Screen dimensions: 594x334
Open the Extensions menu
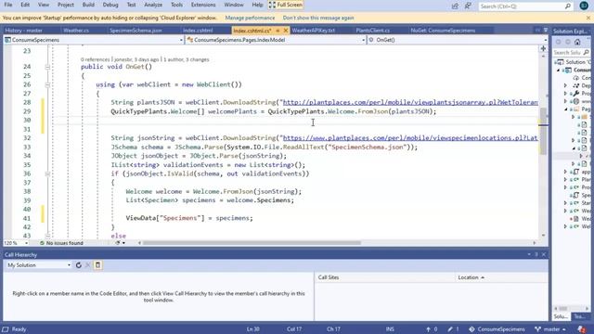(203, 5)
